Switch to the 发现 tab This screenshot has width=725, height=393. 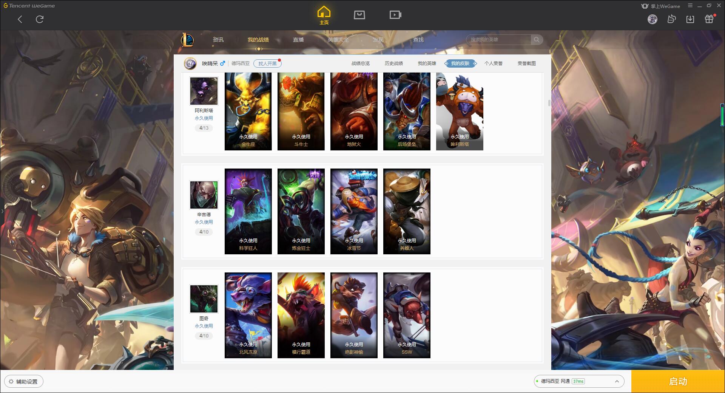click(x=378, y=40)
